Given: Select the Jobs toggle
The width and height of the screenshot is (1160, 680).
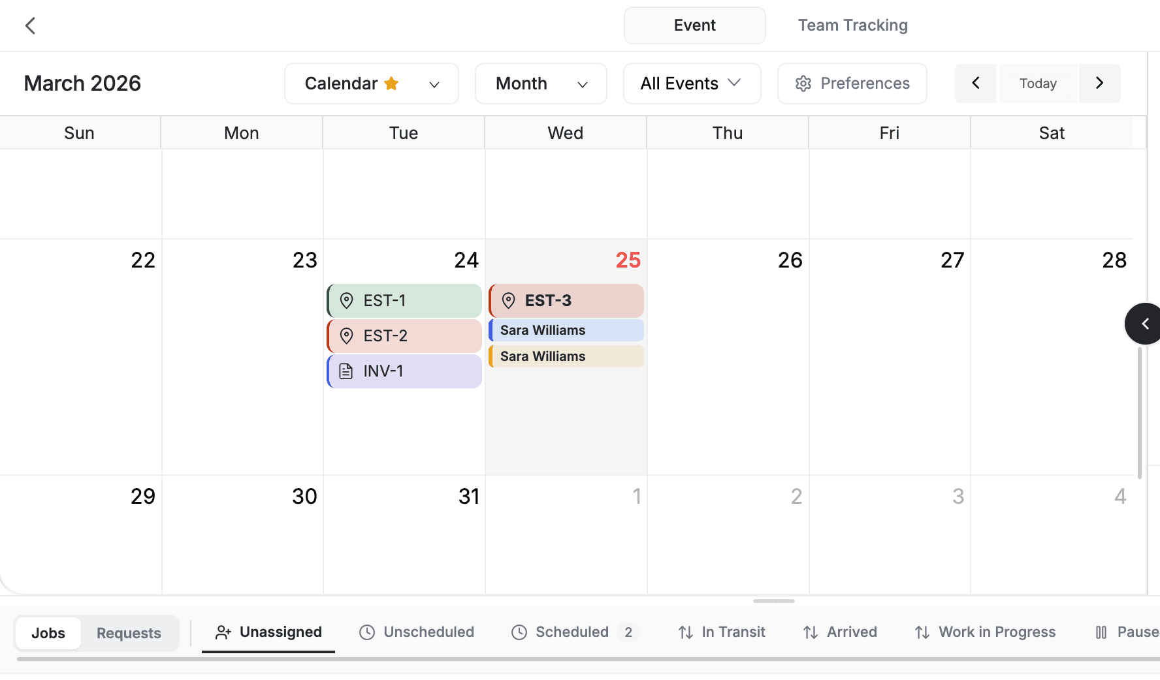Looking at the screenshot, I should 48,632.
